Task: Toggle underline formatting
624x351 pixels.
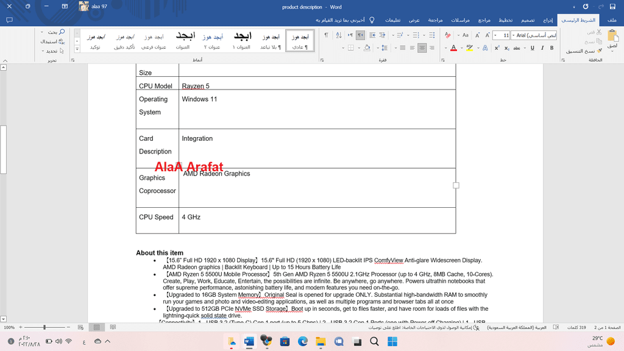Action: pos(532,48)
